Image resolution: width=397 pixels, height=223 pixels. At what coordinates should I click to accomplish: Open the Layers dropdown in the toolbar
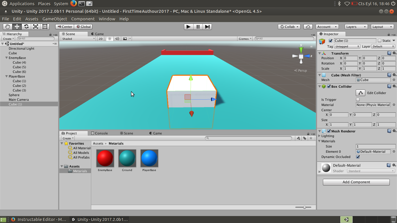356,27
